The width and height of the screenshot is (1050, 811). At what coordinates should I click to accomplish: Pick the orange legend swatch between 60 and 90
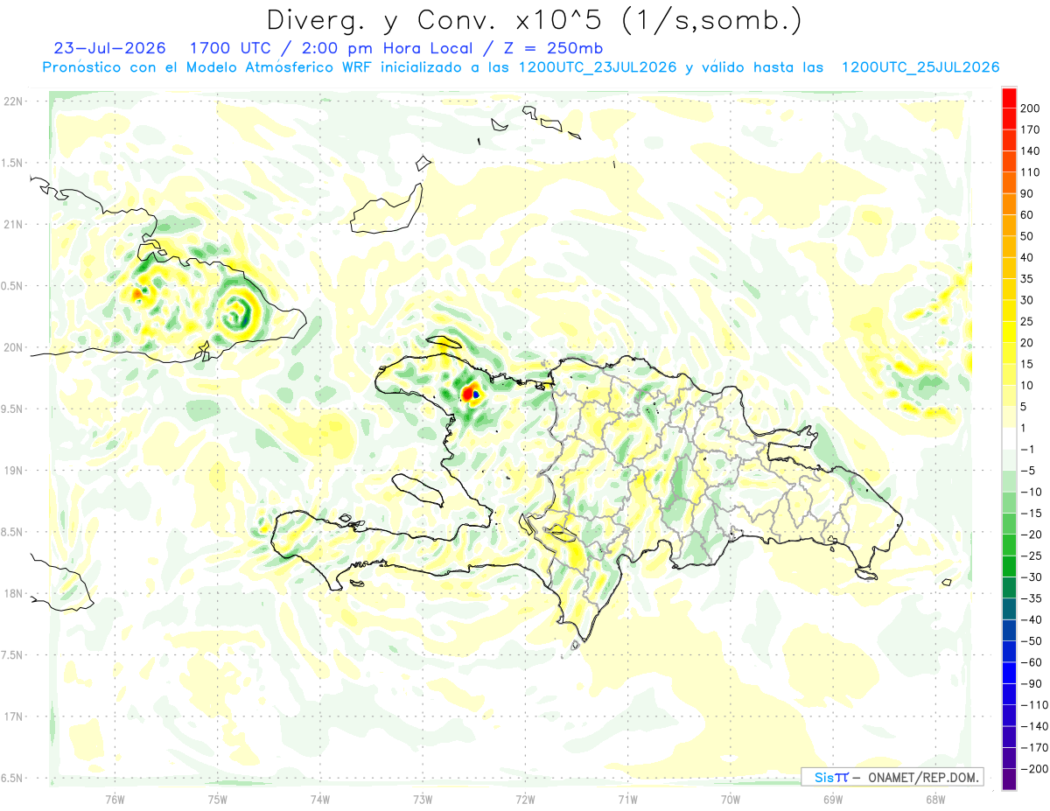1009,204
